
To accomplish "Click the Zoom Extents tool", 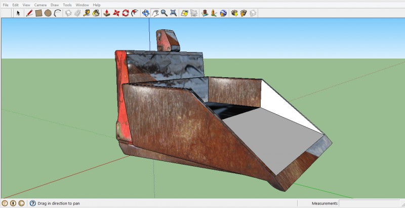I will 173,13.
